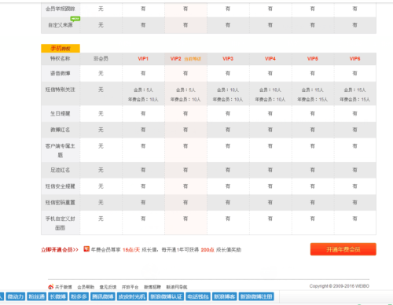Click the Copyright 2009-2016 WEIBO text

coord(340,286)
